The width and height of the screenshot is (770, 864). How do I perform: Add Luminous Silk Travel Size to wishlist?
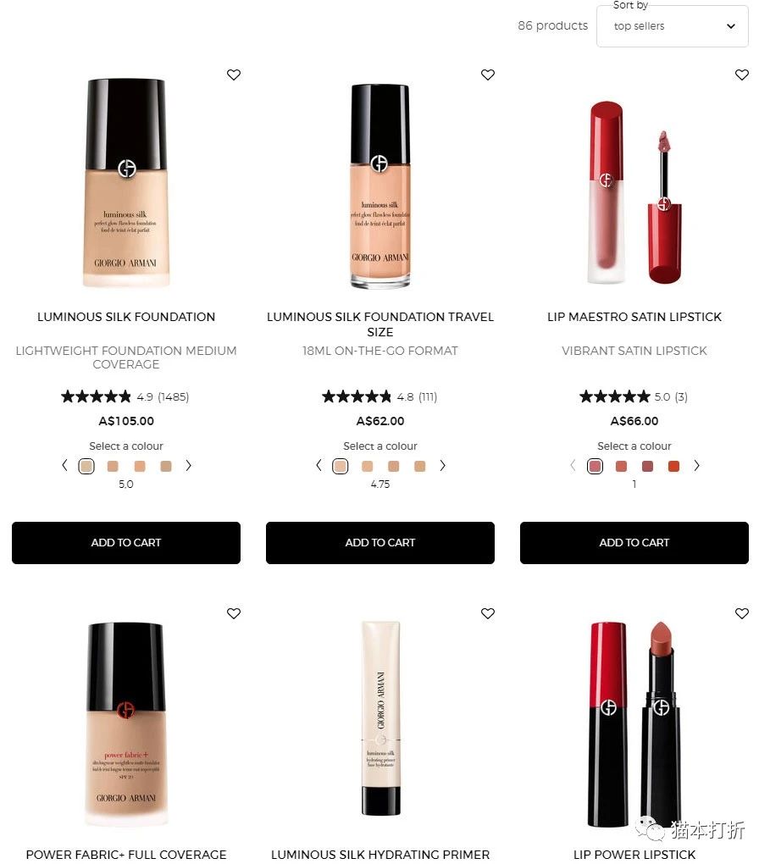pos(488,75)
